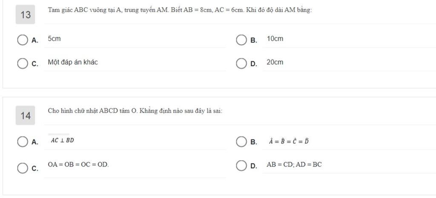Pick the 'AB = CD; AD = BC' answer
This screenshot has height=198, width=436.
[294, 164]
